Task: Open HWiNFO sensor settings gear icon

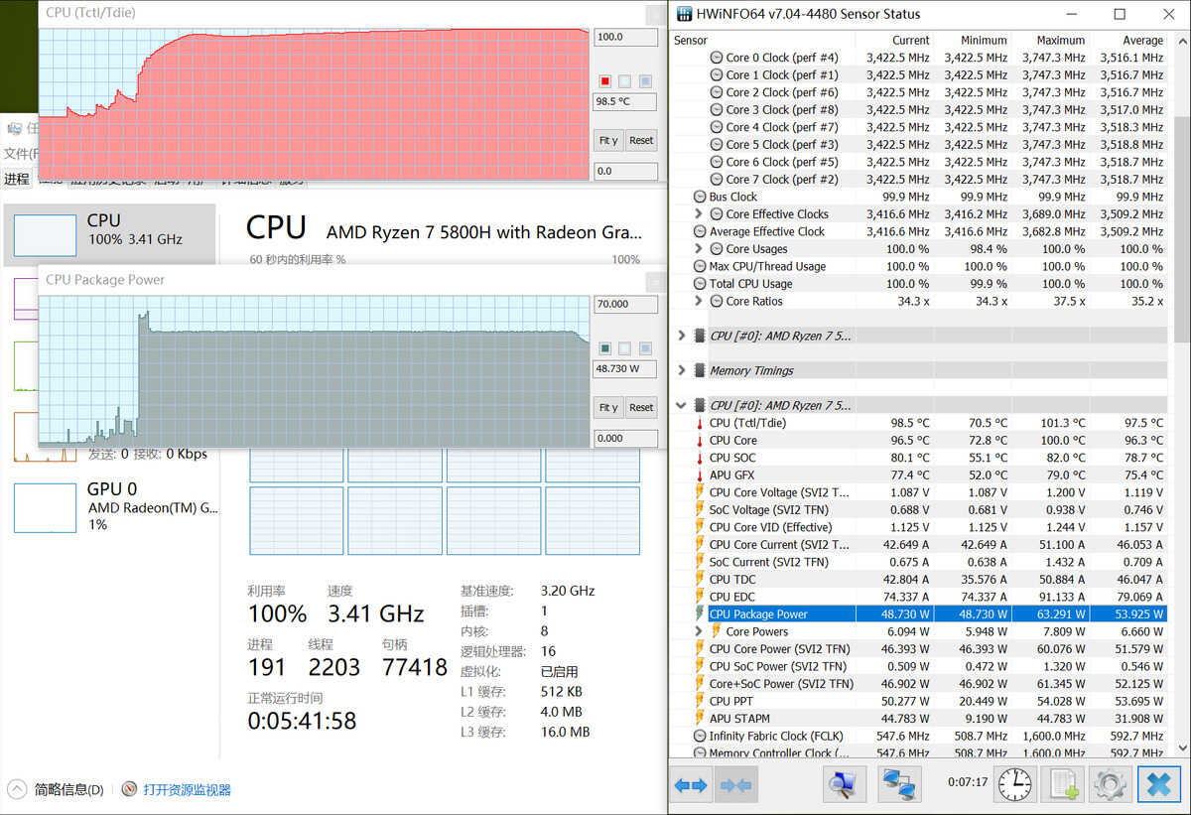Action: (1110, 784)
